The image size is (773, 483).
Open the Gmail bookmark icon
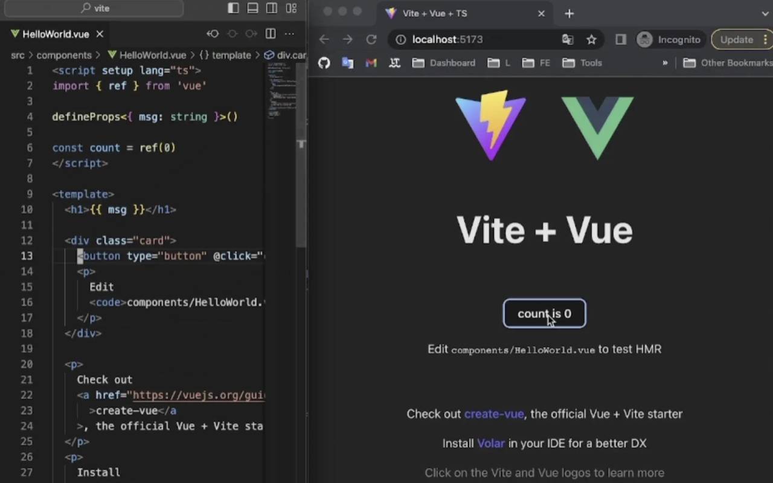[x=371, y=63]
